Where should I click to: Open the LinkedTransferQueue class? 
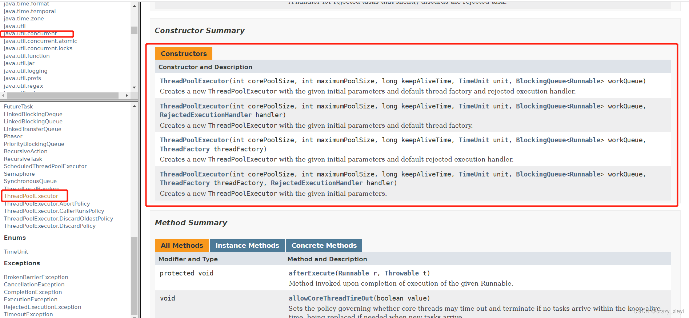click(x=32, y=129)
